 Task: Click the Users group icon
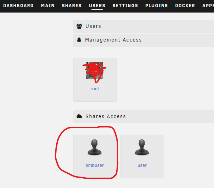[79, 26]
